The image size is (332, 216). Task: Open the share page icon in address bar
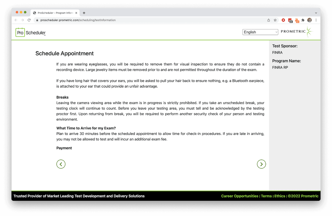pos(268,20)
